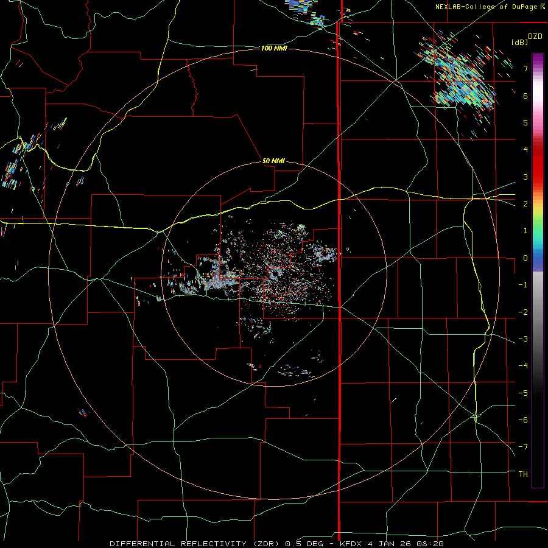Click the KFDX station identifier
Viewport: 548px width, 548px height.
[351, 544]
